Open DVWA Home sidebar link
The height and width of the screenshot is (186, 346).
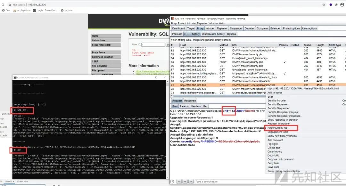pyautogui.click(x=106, y=36)
